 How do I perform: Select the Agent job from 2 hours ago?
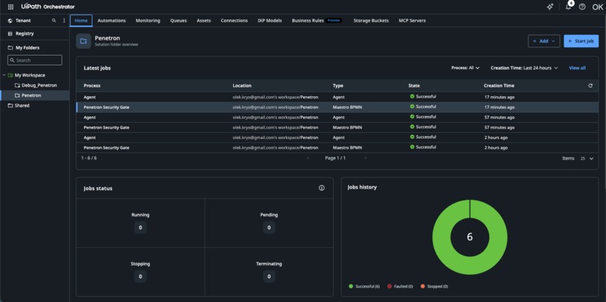337,137
